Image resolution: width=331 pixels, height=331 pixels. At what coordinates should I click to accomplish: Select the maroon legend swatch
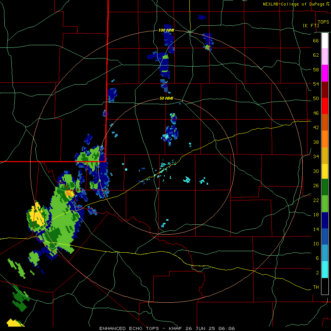coord(325,90)
